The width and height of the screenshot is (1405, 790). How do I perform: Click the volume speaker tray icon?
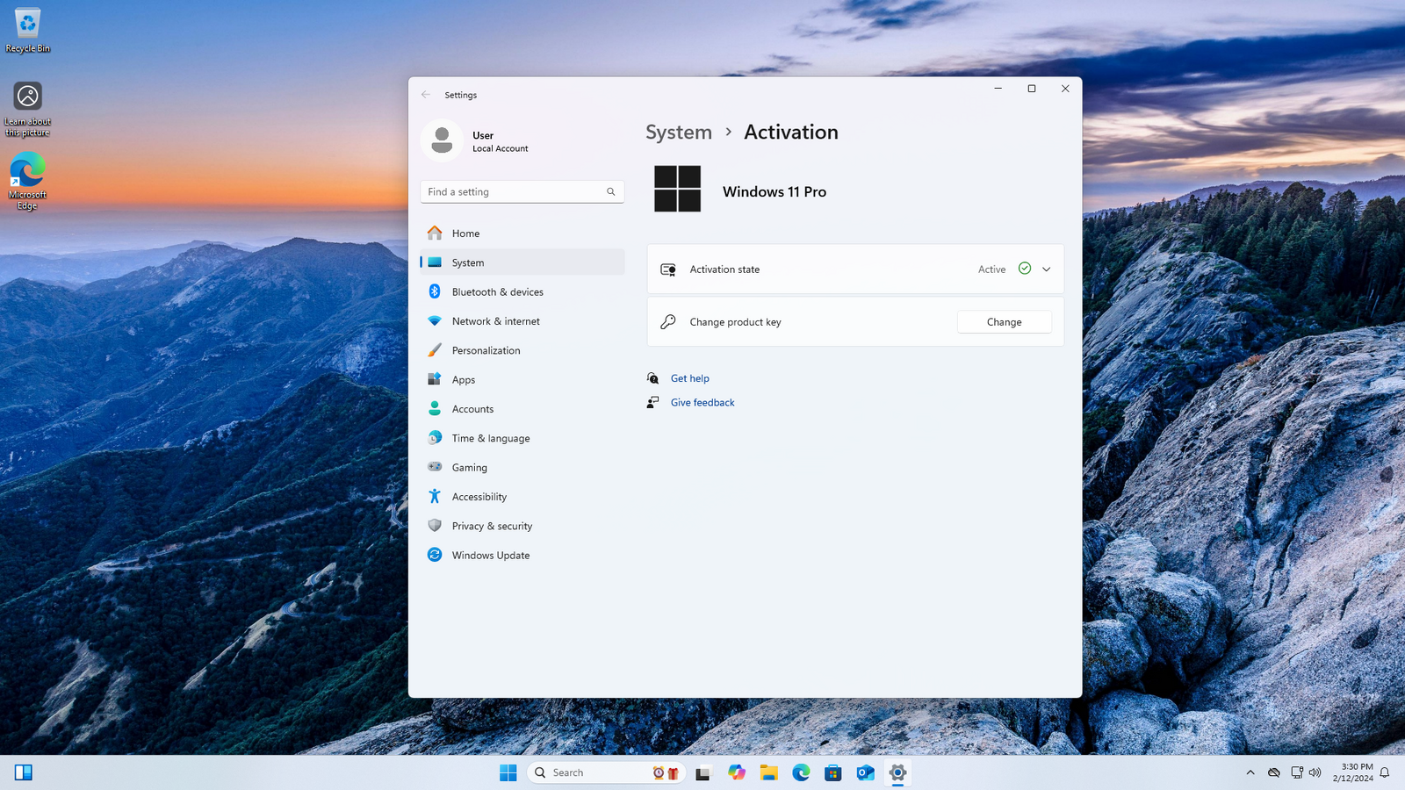coord(1315,772)
